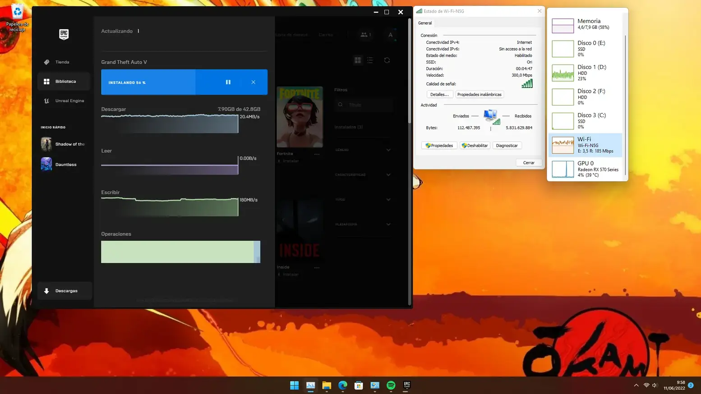The width and height of the screenshot is (701, 394).
Task: Open Task Manager taskbar icon
Action: (x=310, y=385)
